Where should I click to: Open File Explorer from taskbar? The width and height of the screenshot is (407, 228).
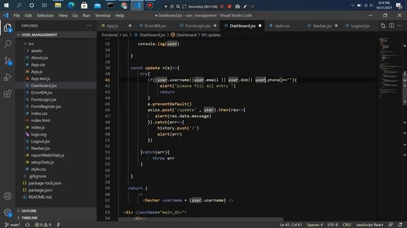[x=58, y=6]
